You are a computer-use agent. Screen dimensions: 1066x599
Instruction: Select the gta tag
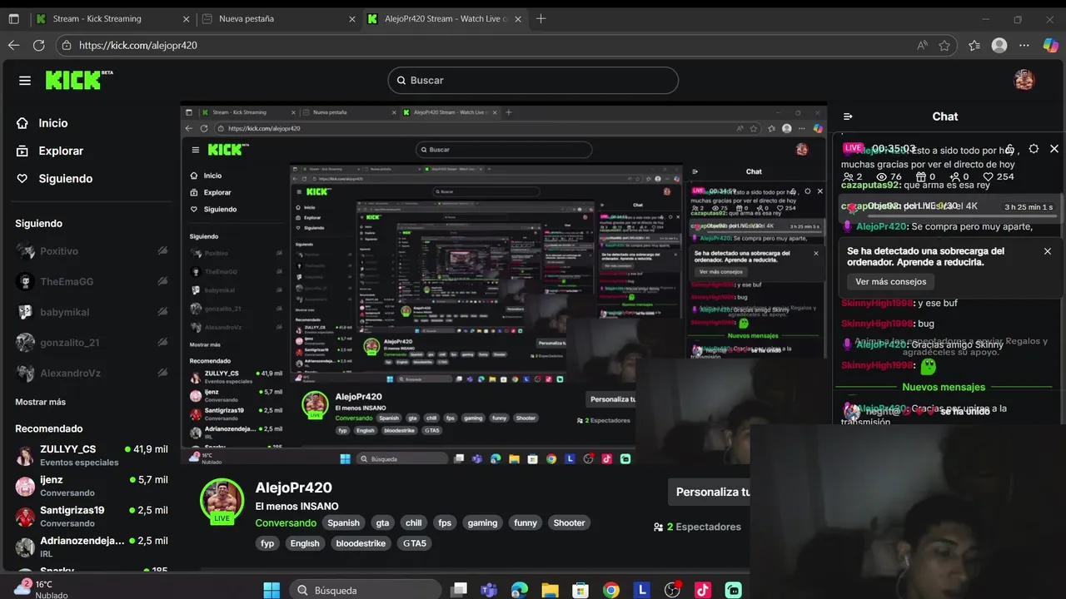tap(382, 523)
